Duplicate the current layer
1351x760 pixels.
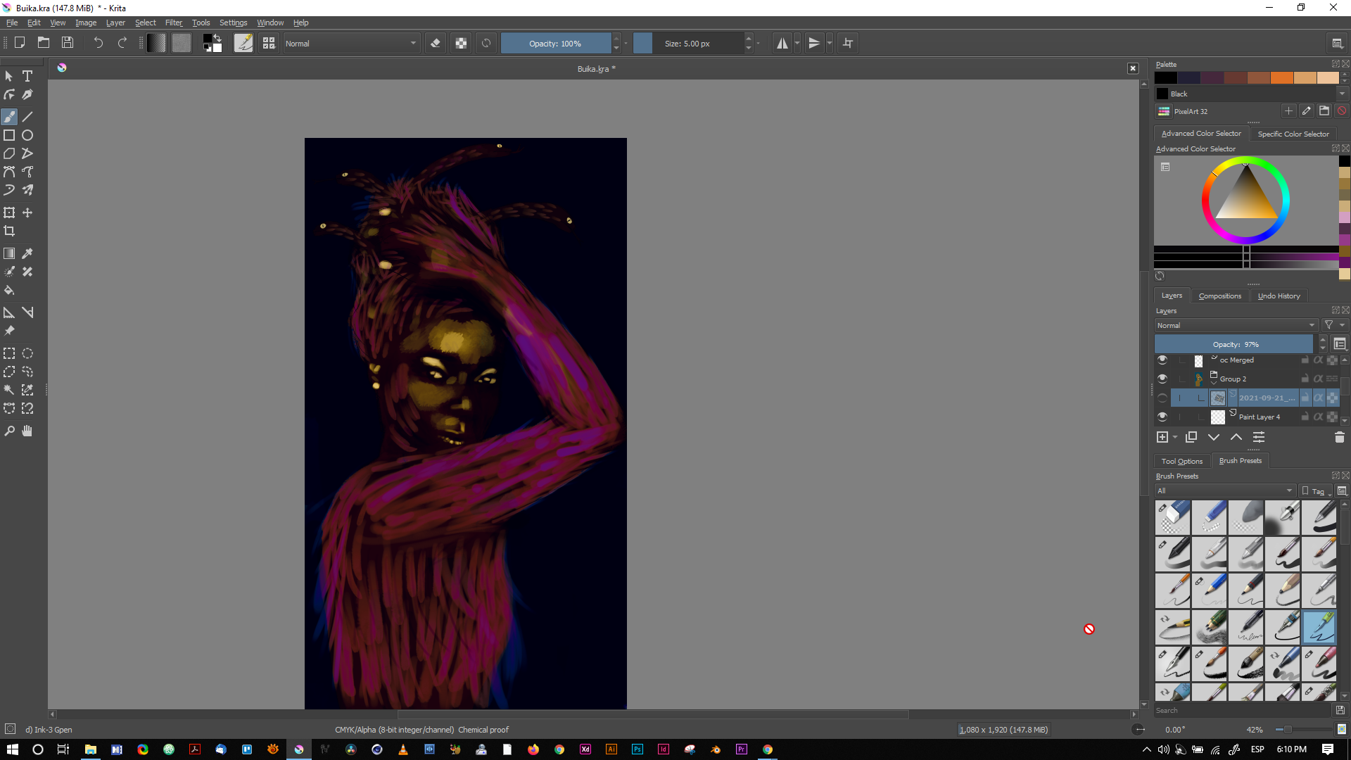click(1191, 438)
